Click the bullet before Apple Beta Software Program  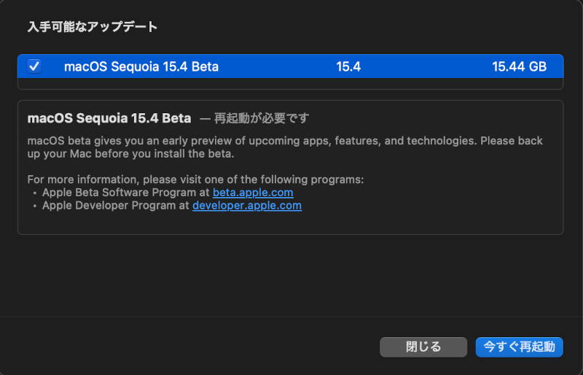36,193
